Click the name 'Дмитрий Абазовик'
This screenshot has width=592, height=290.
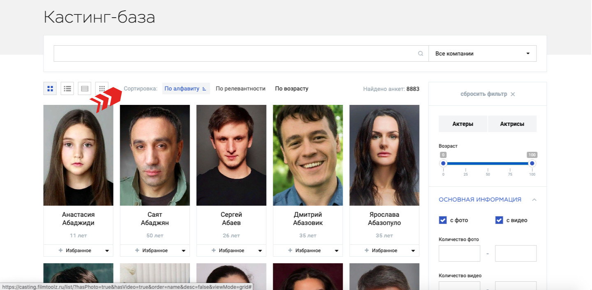[x=308, y=219]
